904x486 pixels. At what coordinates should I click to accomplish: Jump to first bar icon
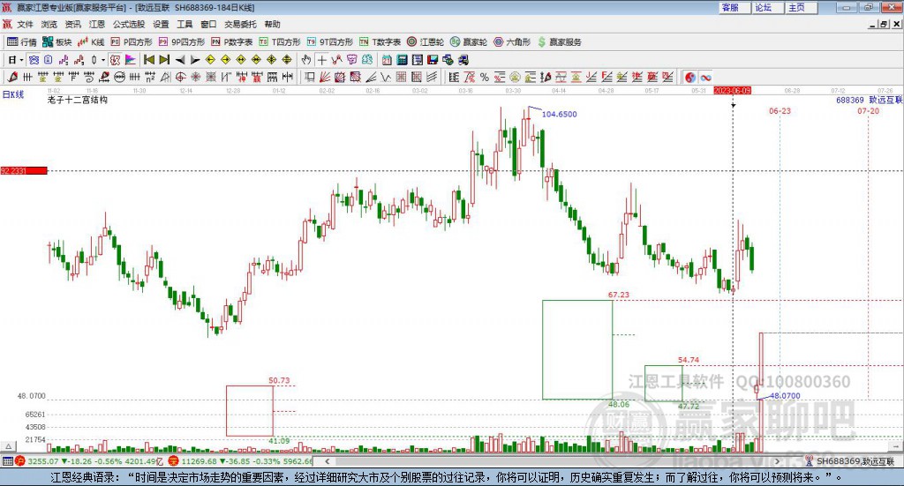point(148,60)
